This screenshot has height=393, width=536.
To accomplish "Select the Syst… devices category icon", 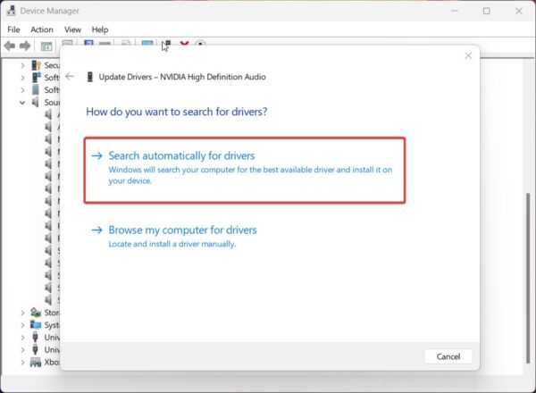I will point(36,324).
